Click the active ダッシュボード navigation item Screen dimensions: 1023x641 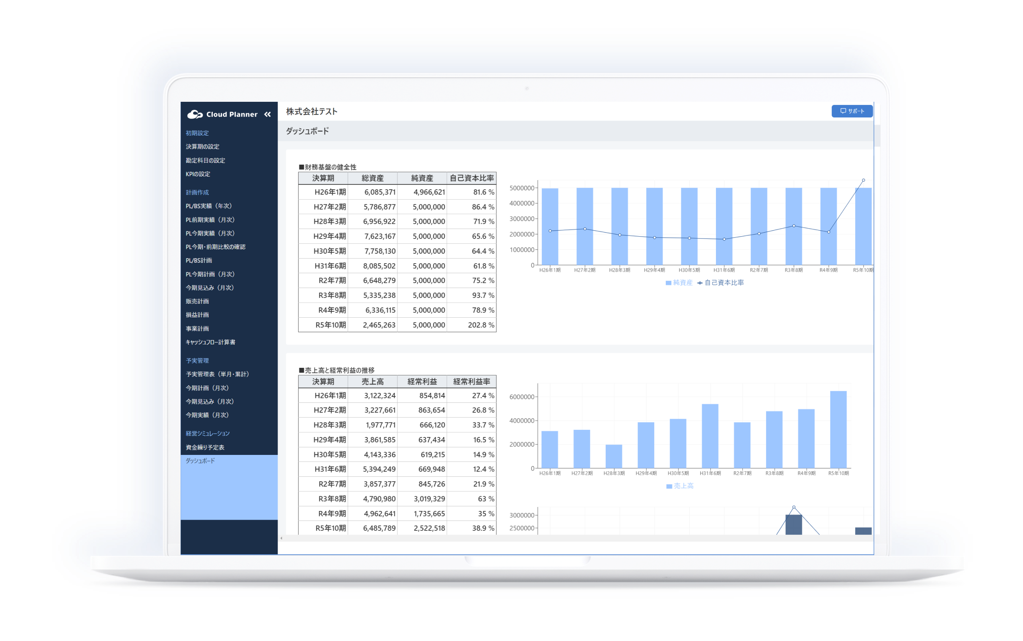[201, 461]
